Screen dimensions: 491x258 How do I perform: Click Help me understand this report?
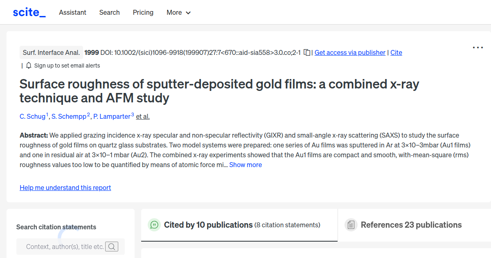click(65, 188)
